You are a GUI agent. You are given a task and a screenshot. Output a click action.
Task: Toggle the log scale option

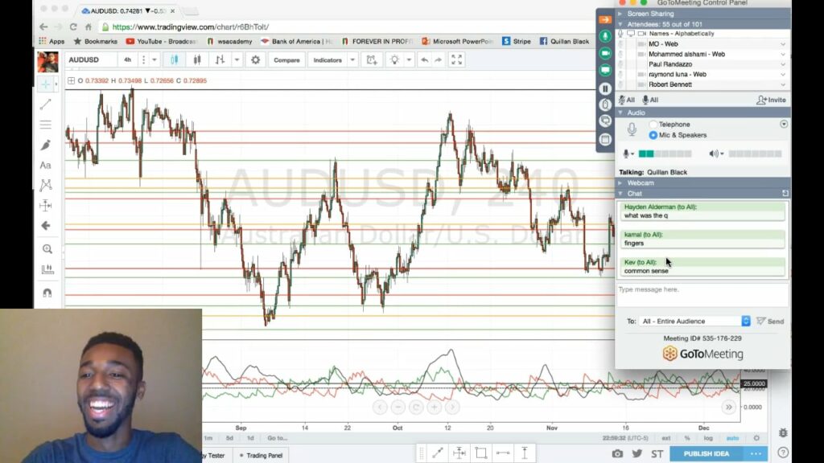click(x=708, y=438)
